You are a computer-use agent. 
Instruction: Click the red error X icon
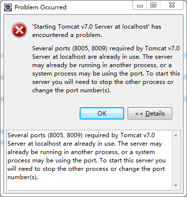19,30
